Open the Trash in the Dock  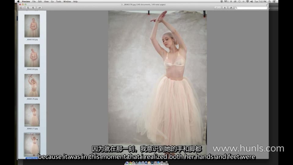pos(167,163)
